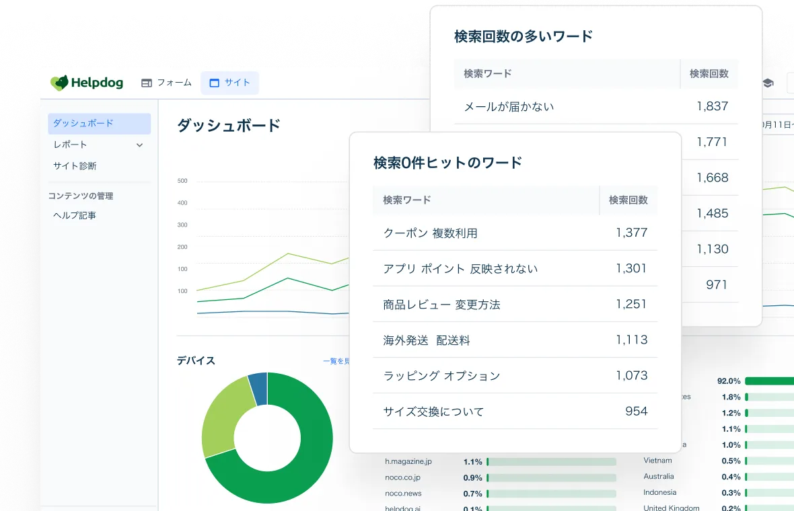The width and height of the screenshot is (794, 511).
Task: Open the graduation cap help icon
Action: click(x=768, y=83)
